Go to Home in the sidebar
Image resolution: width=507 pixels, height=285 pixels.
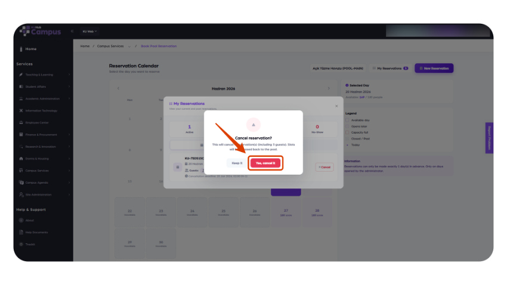[x=31, y=49]
